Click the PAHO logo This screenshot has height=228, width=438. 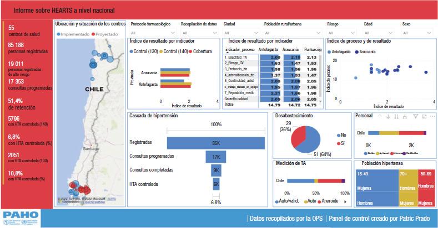tap(21, 219)
